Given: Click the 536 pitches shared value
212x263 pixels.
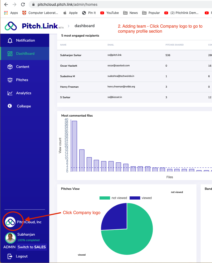Looking at the screenshot, I should 168,55.
